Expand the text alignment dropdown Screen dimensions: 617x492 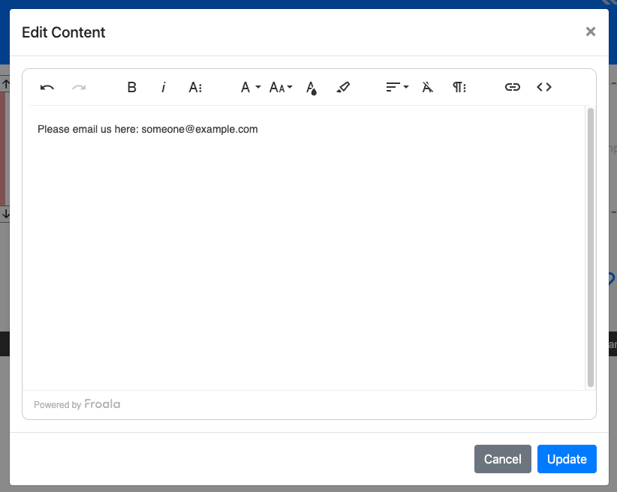397,87
